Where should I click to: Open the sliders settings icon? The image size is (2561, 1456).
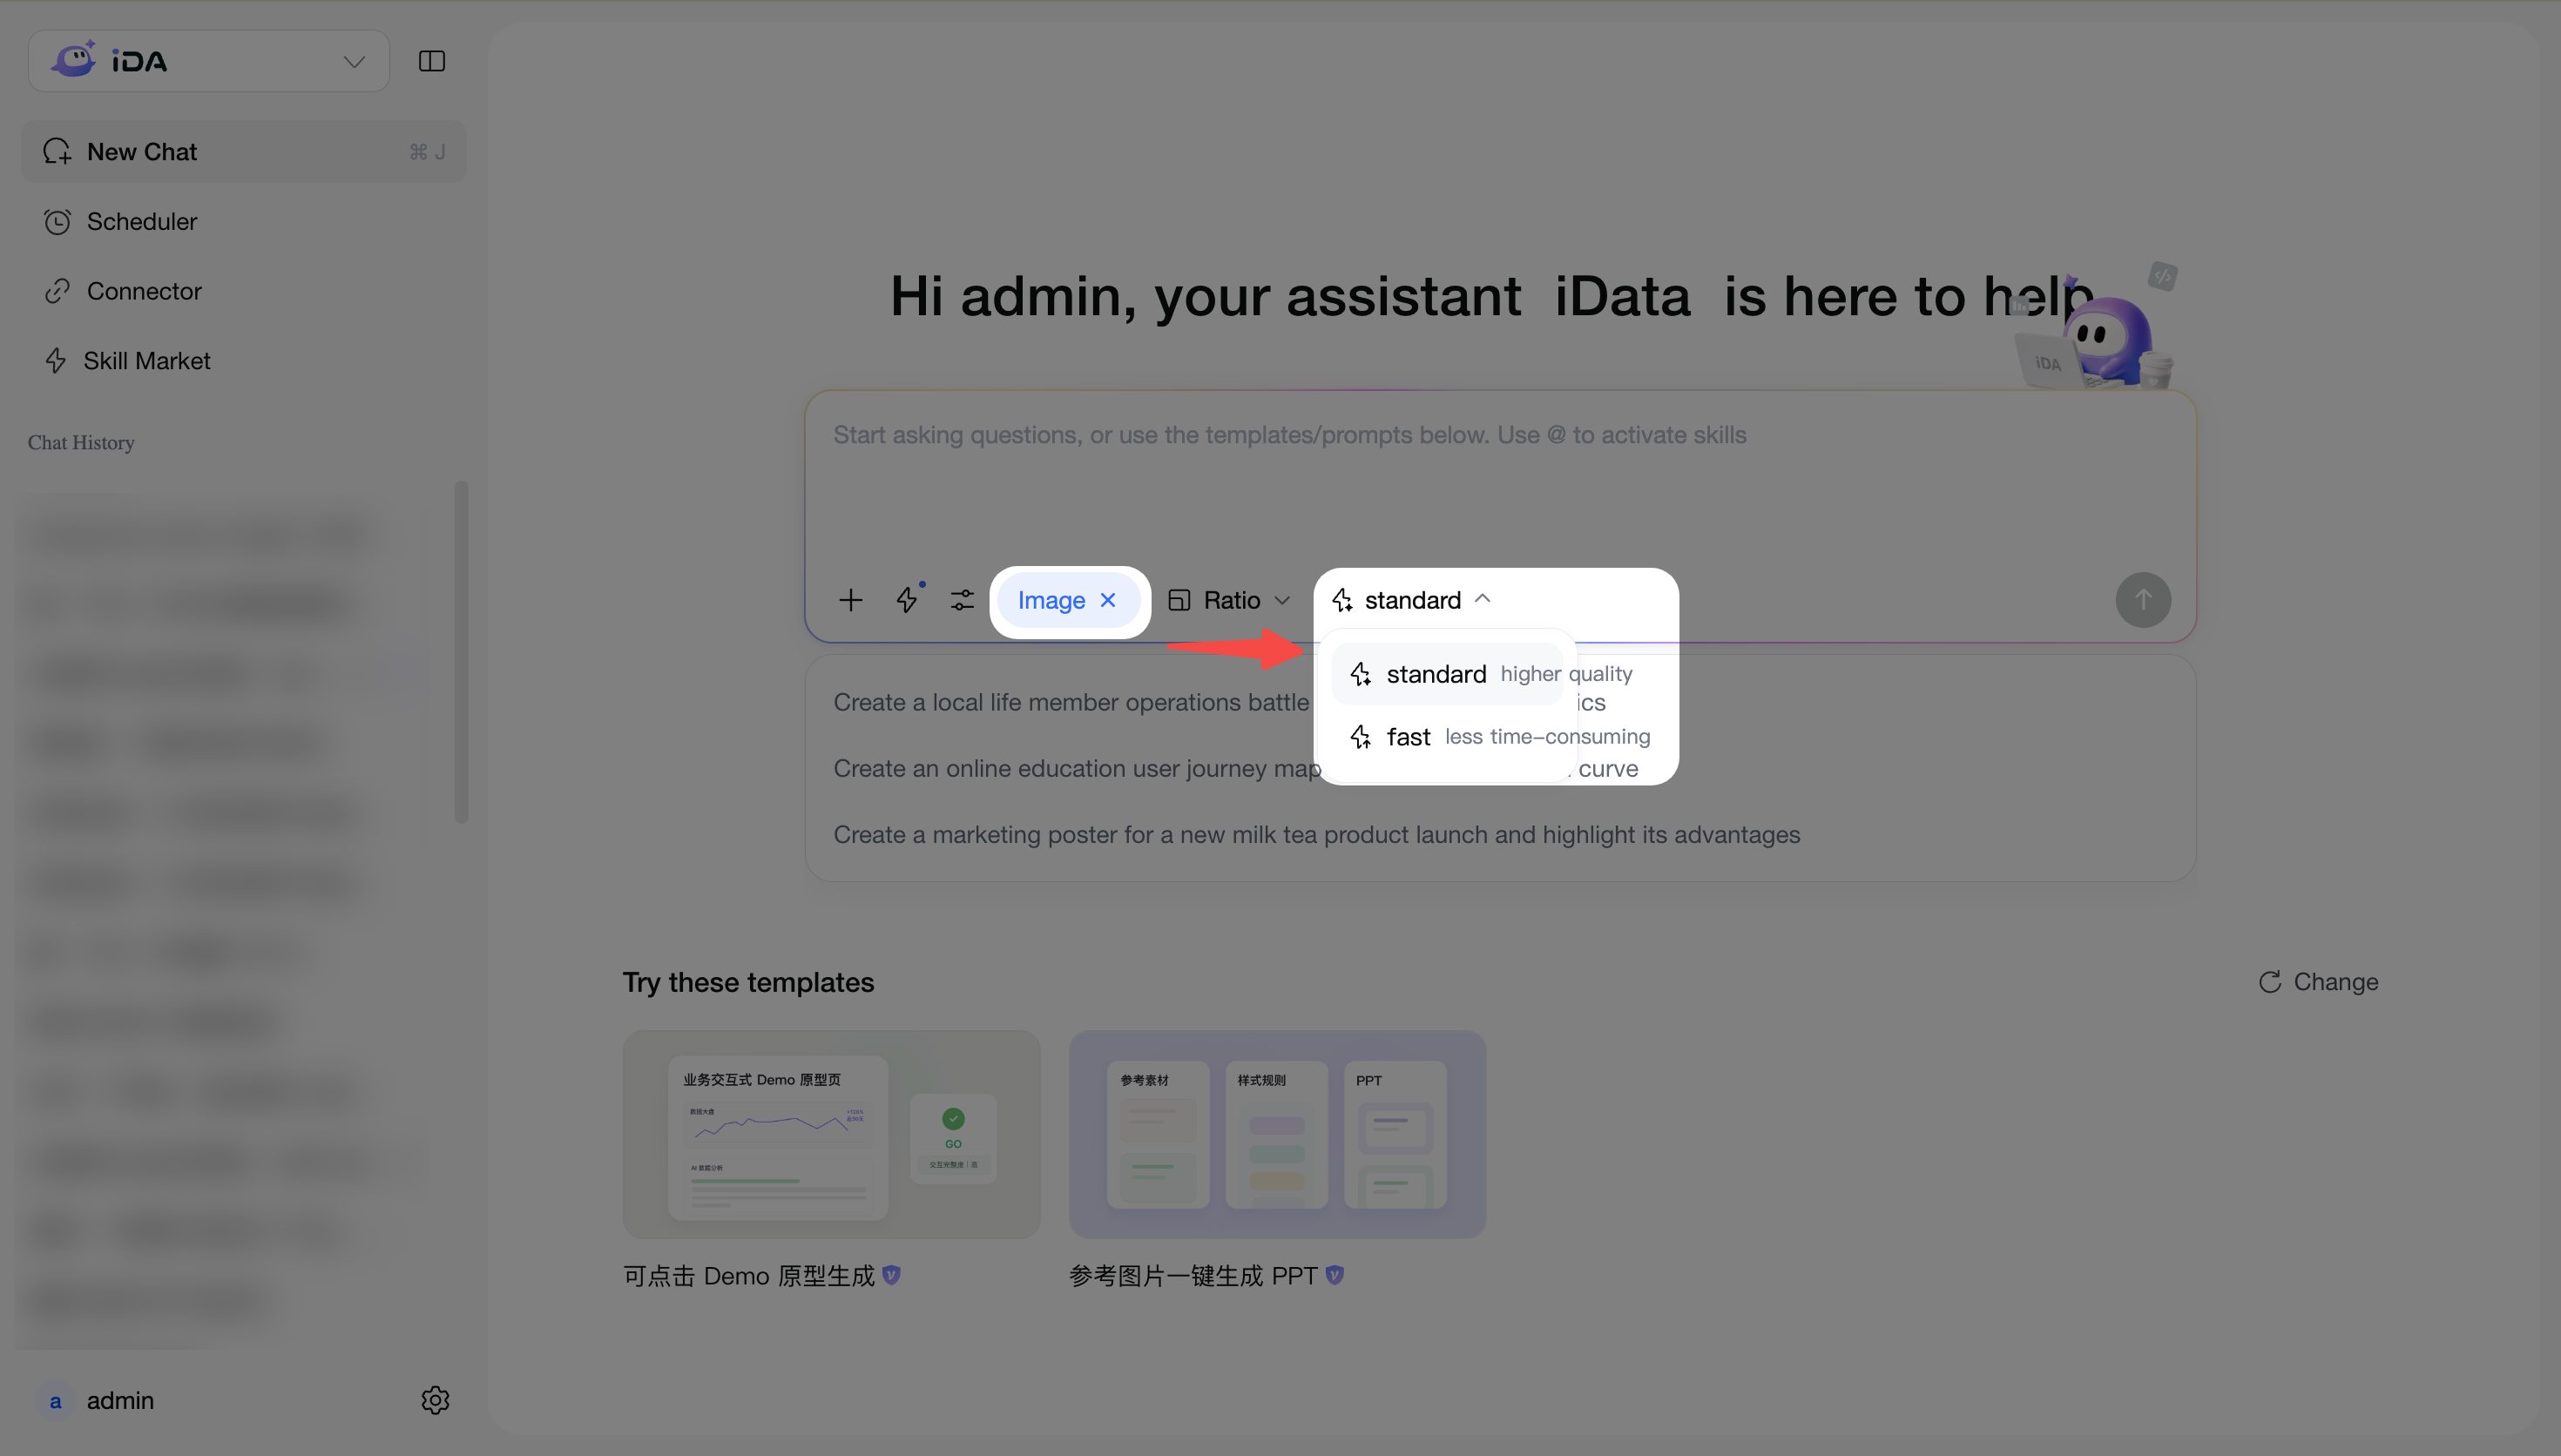click(962, 600)
